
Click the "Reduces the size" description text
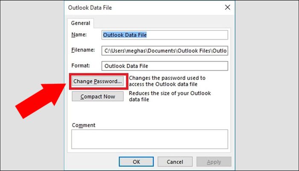click(x=170, y=96)
